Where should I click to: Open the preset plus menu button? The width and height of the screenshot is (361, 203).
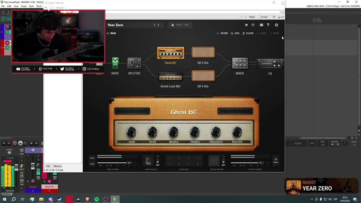tap(246, 17)
